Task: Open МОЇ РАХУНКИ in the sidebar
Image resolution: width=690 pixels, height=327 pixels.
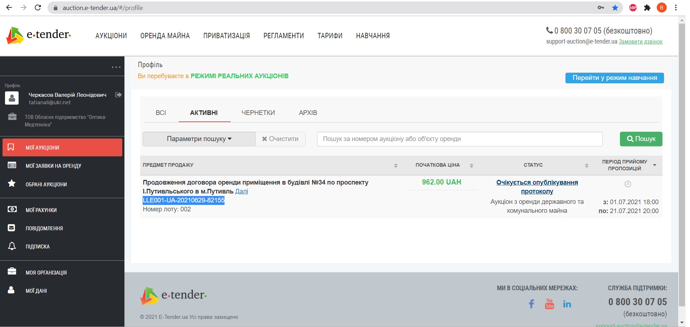Action: click(41, 210)
